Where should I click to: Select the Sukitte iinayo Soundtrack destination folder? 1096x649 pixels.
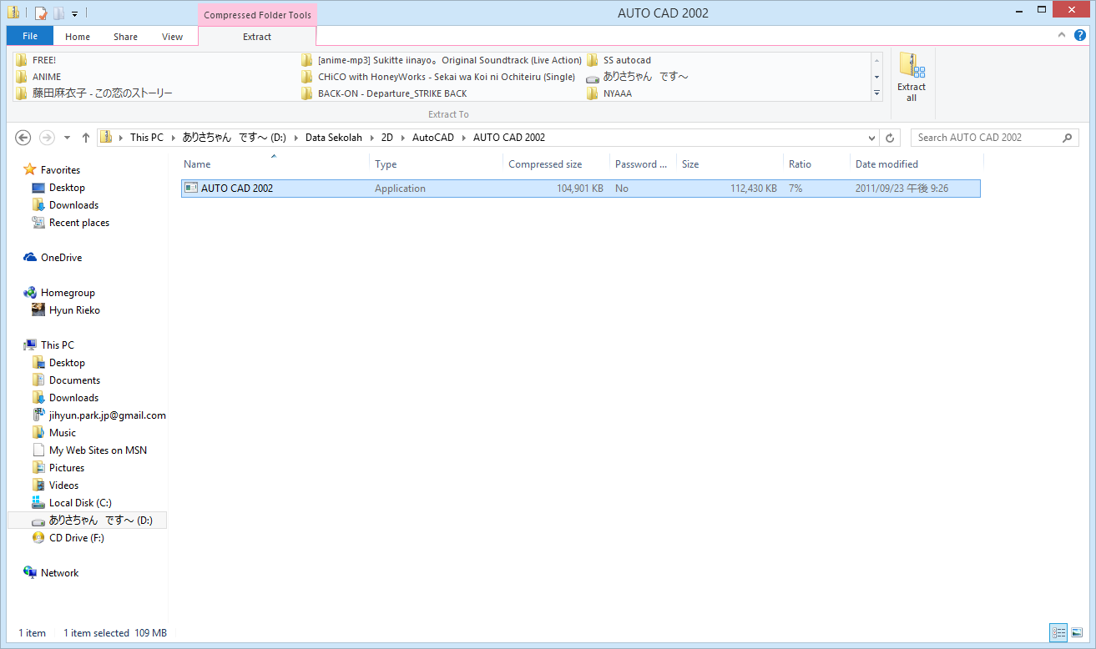click(x=442, y=60)
